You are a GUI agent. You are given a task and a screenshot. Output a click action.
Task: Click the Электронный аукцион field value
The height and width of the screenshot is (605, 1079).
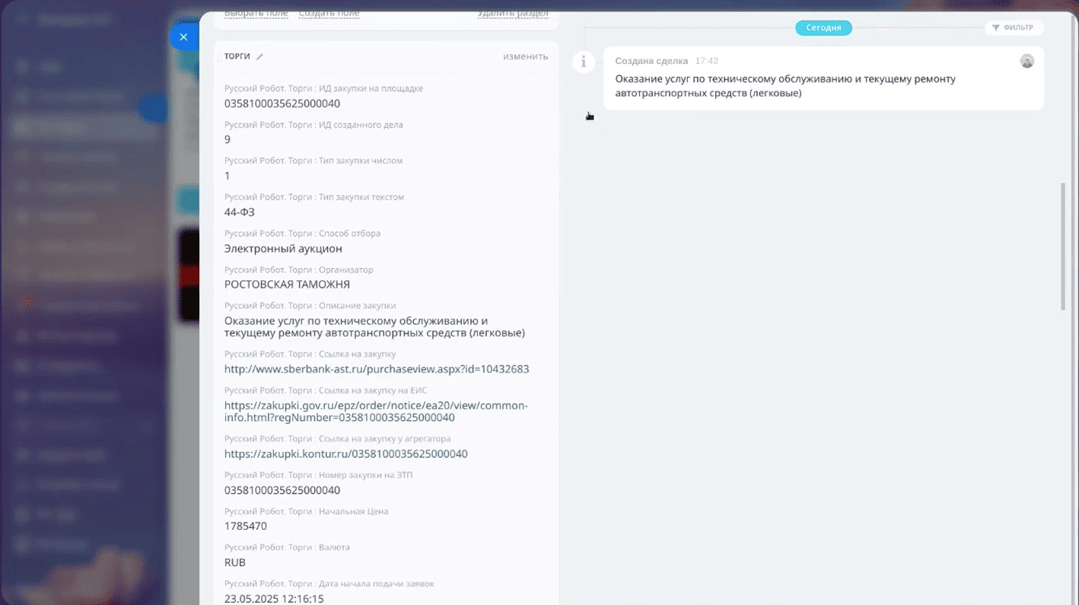pos(283,249)
